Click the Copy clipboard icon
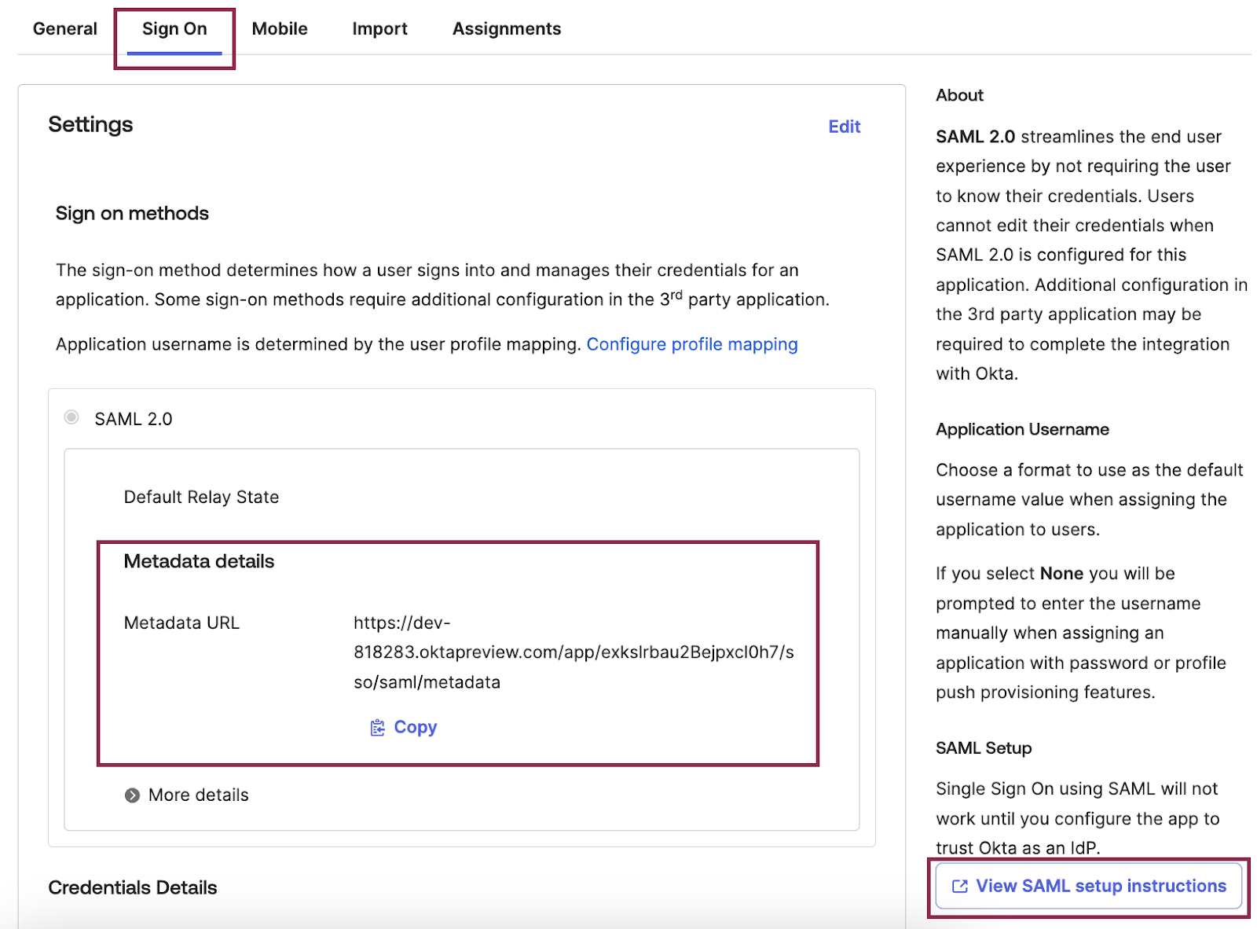The image size is (1257, 929). 377,728
